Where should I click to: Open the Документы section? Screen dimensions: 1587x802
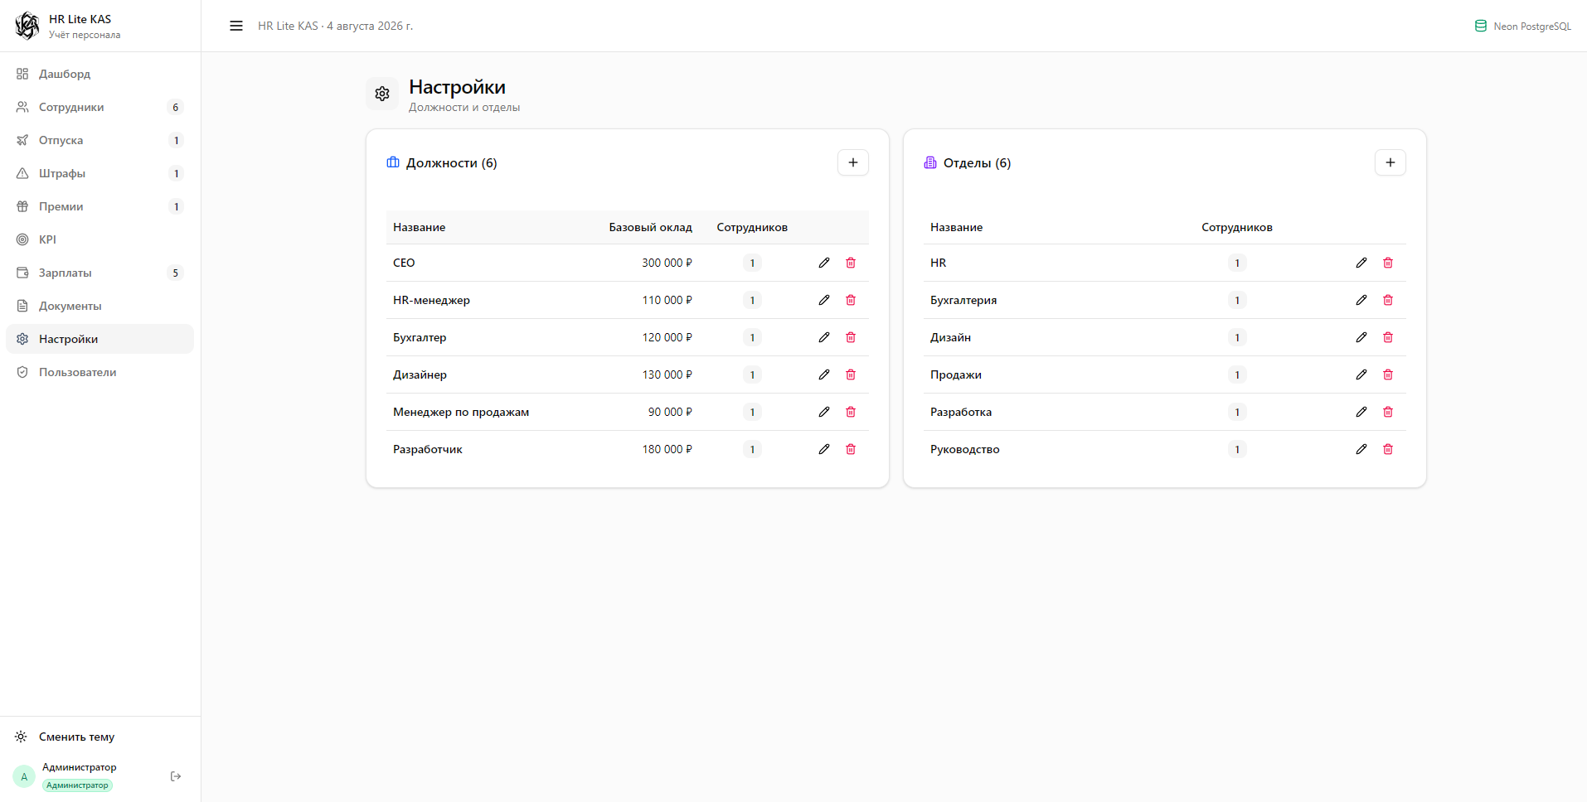[x=99, y=306]
